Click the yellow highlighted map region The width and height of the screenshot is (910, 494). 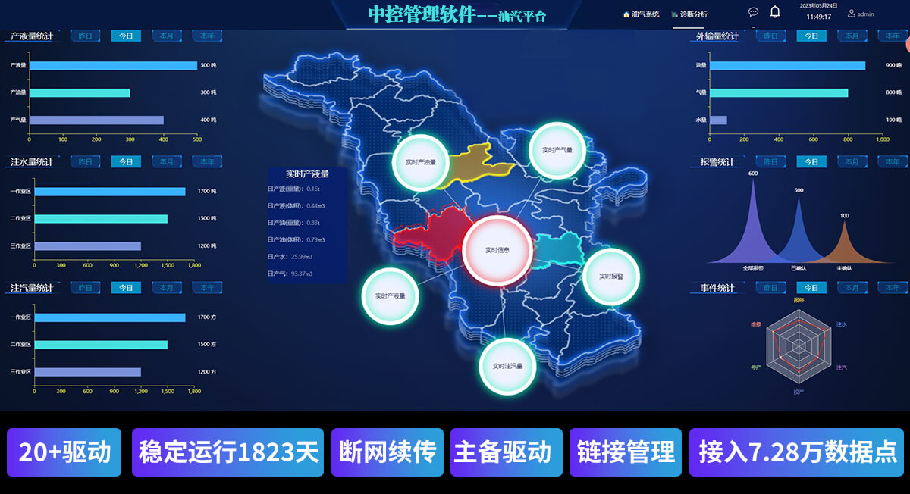coord(470,161)
